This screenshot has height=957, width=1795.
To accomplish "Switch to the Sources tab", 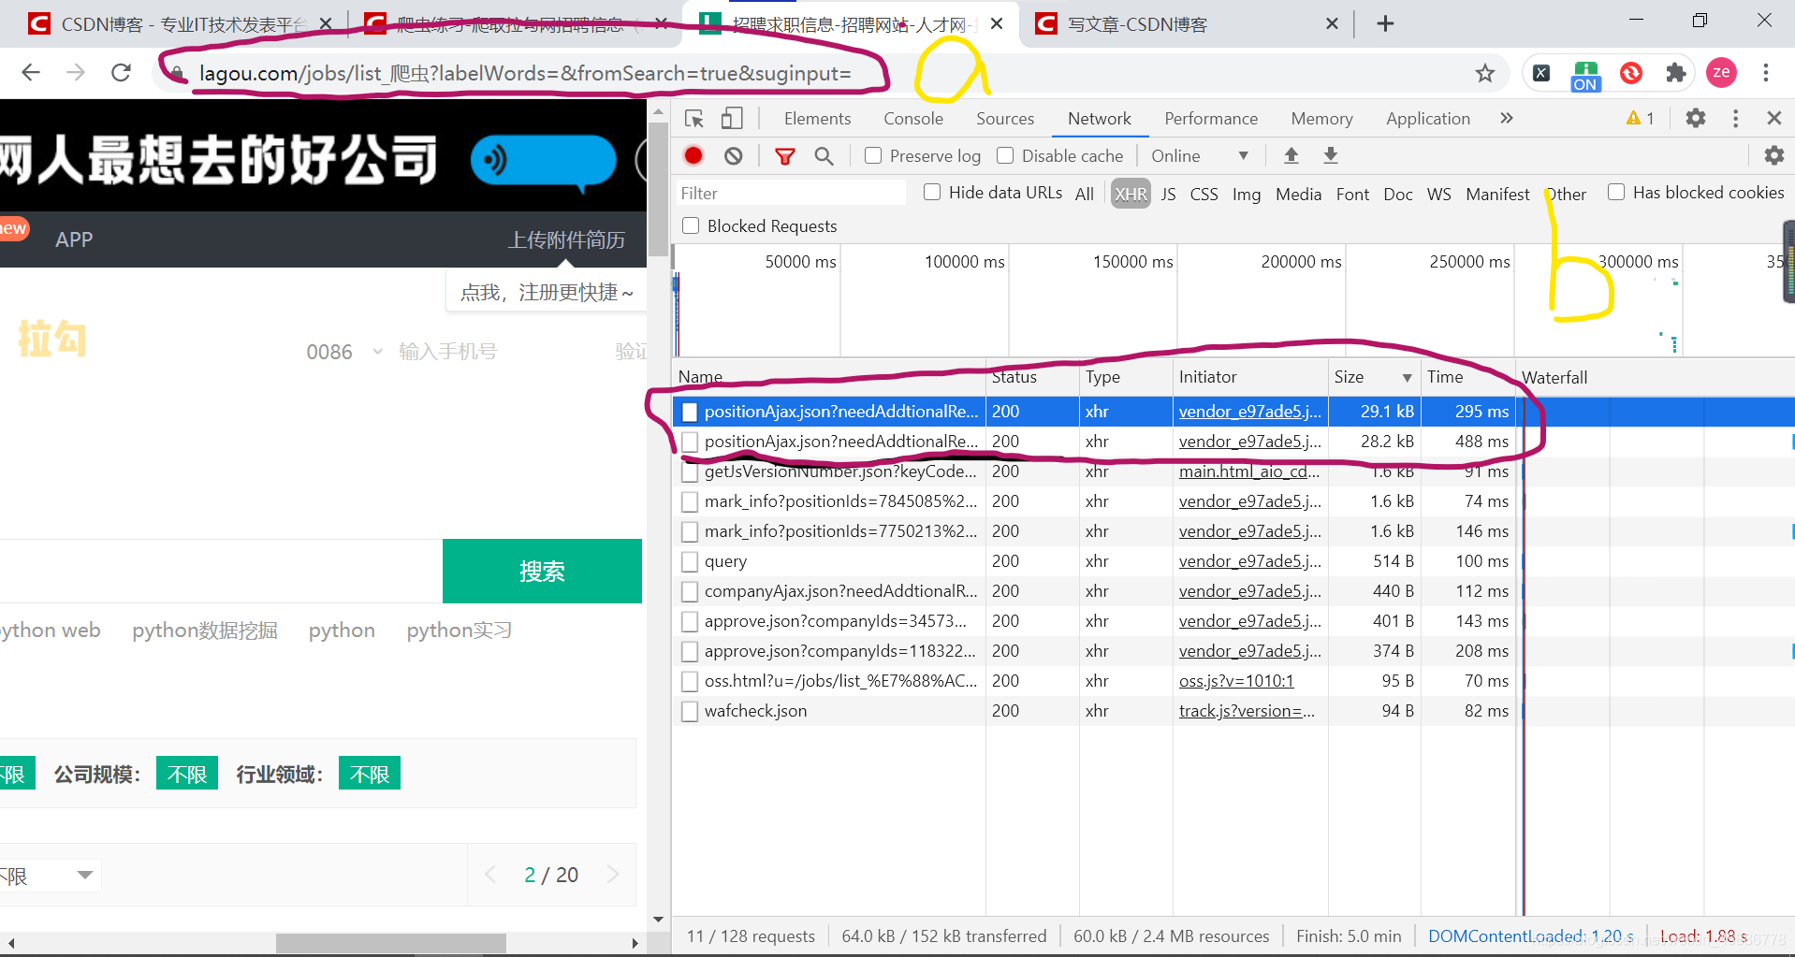I will pyautogui.click(x=1005, y=119).
